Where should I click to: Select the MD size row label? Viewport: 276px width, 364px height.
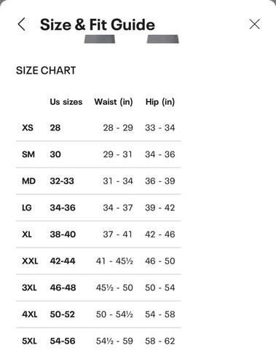(28, 181)
